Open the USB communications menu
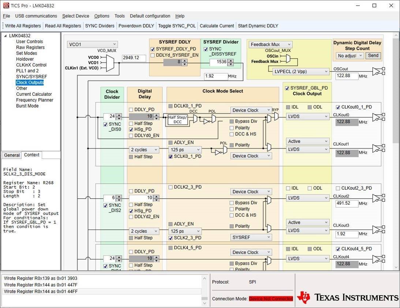 36,16
